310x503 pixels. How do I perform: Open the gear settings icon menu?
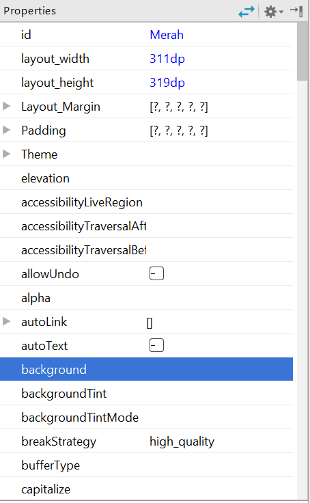pyautogui.click(x=273, y=12)
